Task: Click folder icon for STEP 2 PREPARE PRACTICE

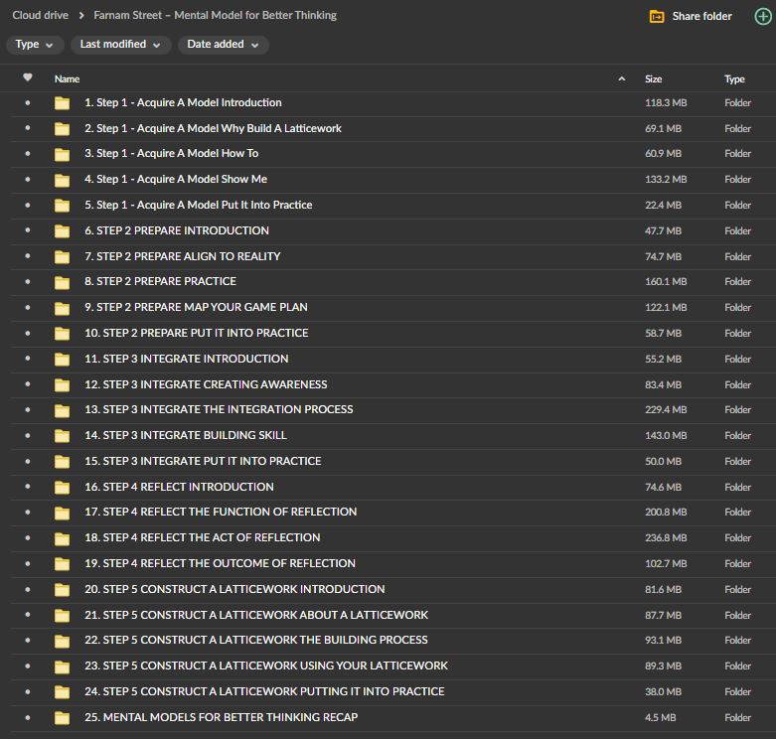Action: pyautogui.click(x=63, y=282)
